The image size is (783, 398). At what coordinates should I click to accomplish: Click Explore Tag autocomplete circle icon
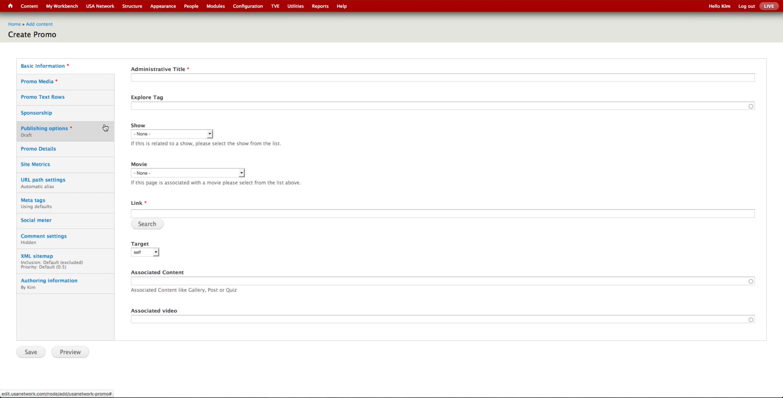(751, 106)
